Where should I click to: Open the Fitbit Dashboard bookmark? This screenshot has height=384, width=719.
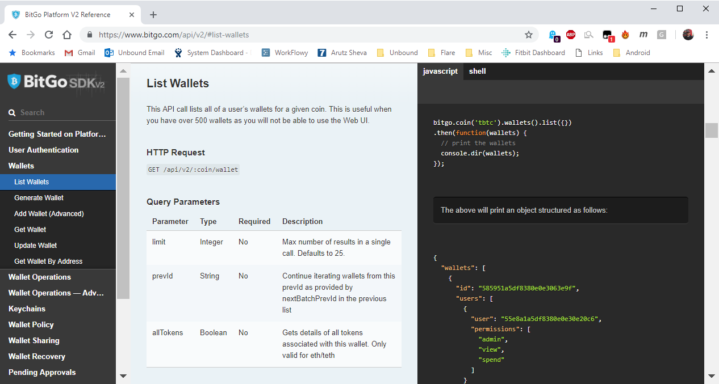(x=533, y=53)
